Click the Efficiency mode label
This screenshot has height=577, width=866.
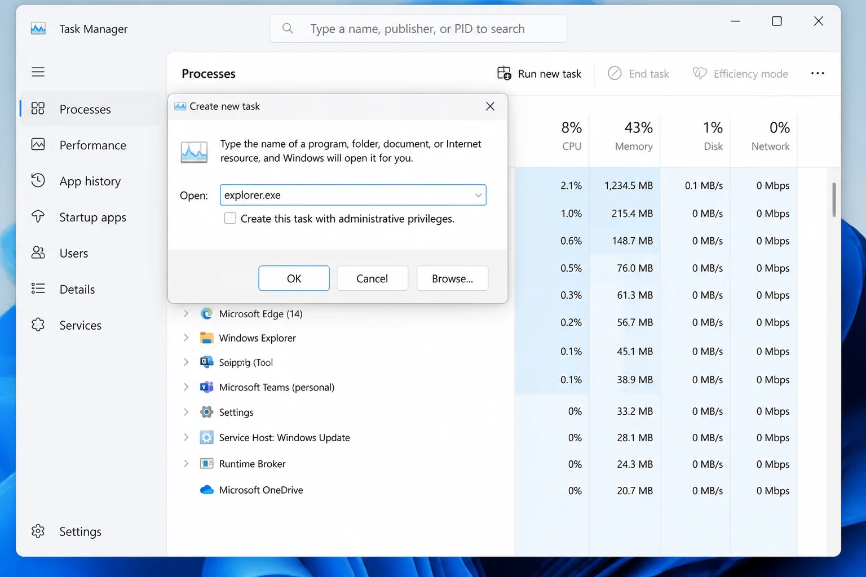click(x=751, y=74)
